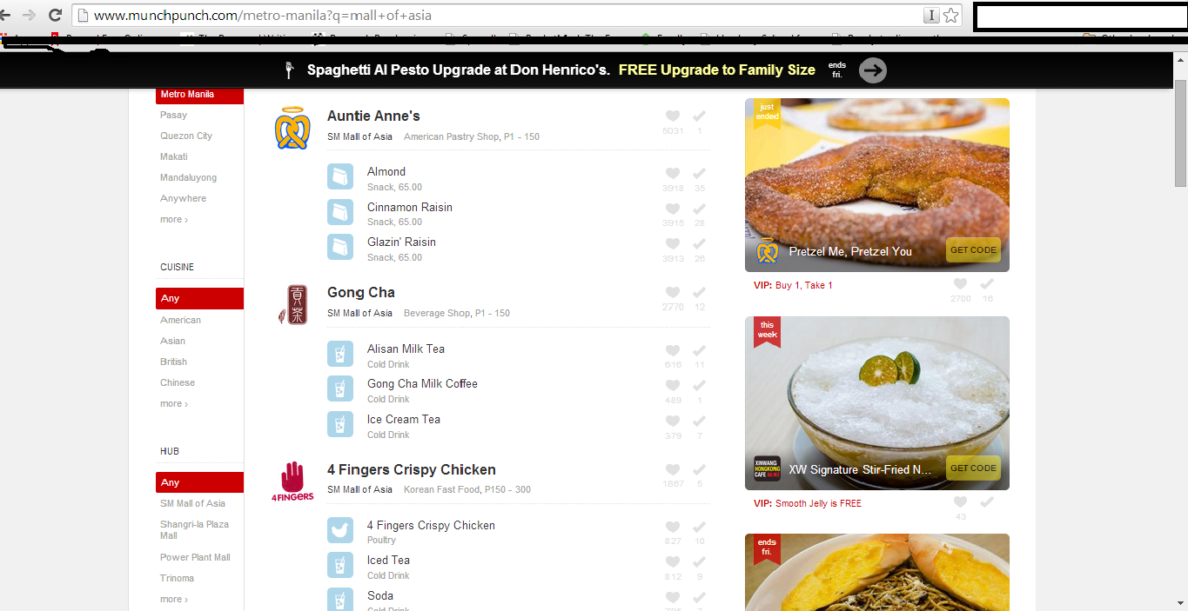The width and height of the screenshot is (1188, 611).
Task: Open Xinwang Hongkong Cafe logo on deal card
Action: (767, 469)
